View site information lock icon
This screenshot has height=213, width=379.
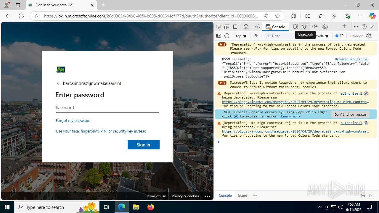(37, 16)
